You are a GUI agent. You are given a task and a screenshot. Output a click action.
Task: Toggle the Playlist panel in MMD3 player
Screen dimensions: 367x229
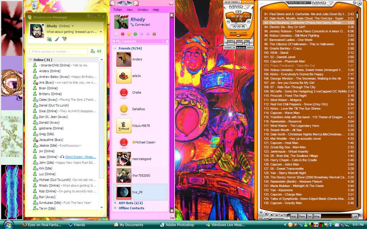point(241,48)
